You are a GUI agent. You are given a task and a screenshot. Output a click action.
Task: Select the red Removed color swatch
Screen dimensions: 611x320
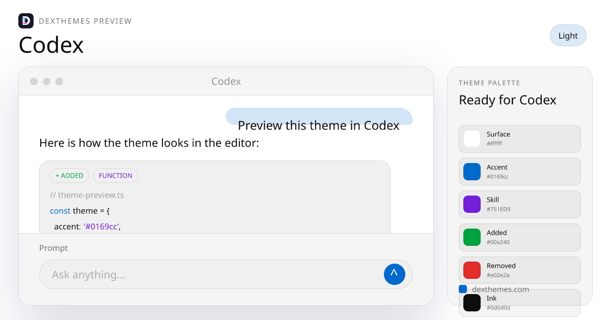472,270
